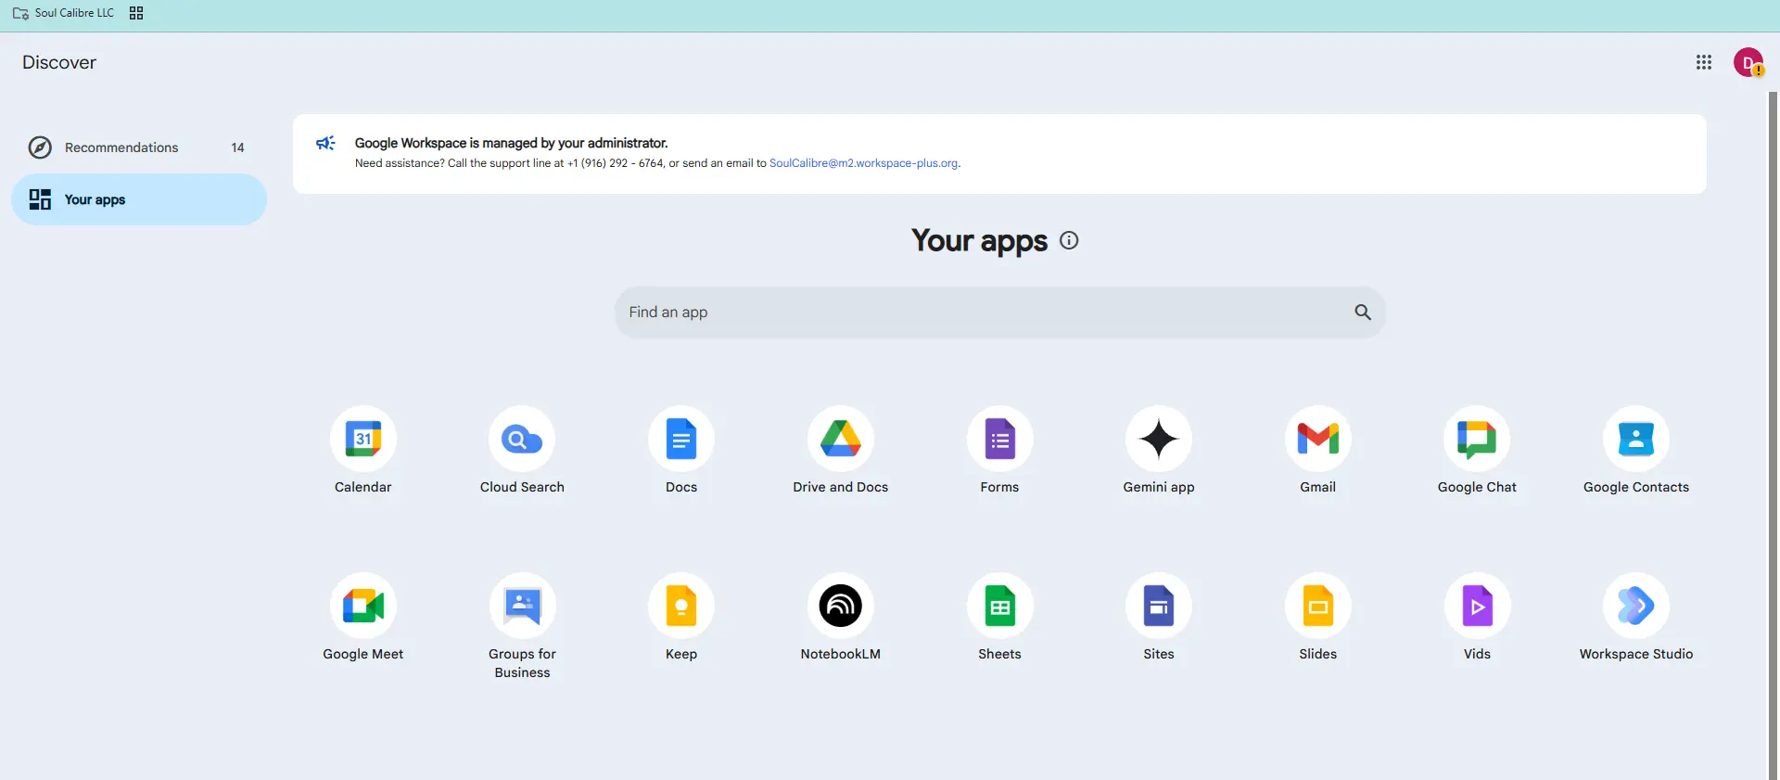The image size is (1780, 780).
Task: Select Your apps sidebar item
Action: click(139, 199)
